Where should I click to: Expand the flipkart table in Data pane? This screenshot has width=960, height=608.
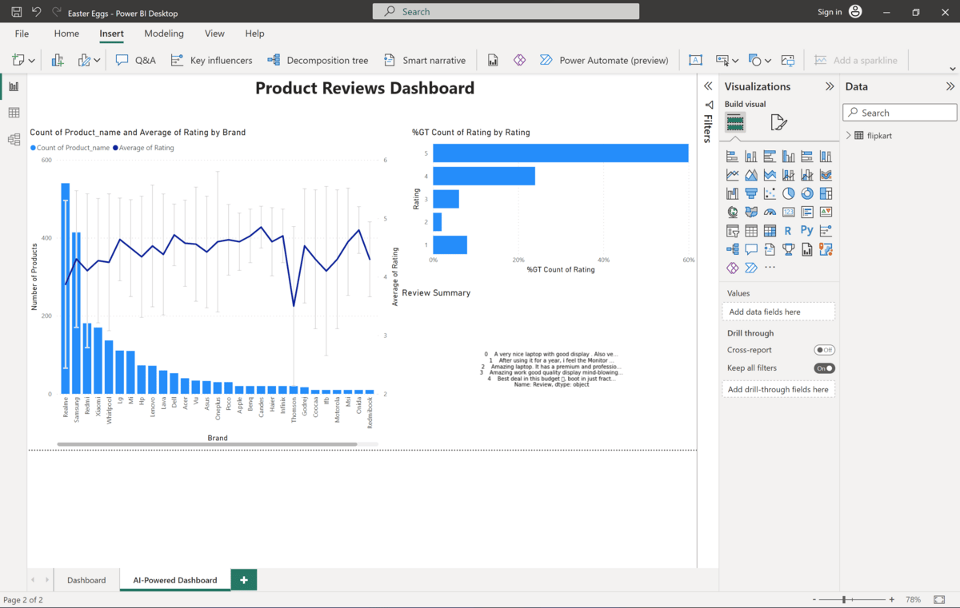(x=849, y=136)
